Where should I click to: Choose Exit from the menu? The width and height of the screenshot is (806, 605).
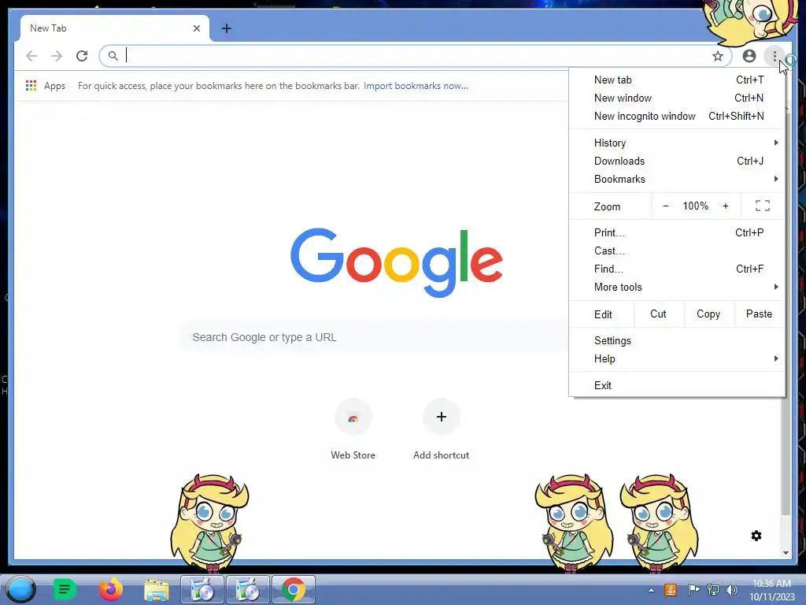678,385
